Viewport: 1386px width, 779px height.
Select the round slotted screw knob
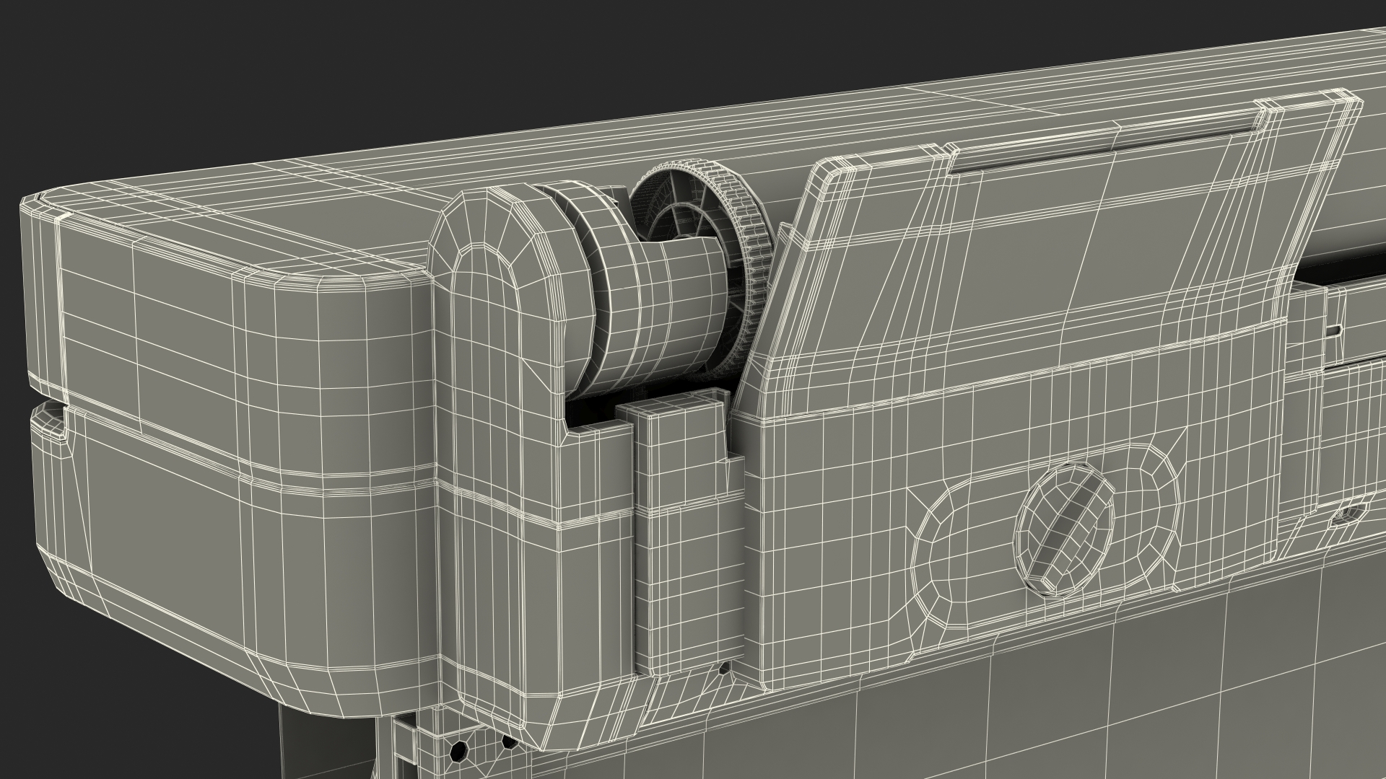(1065, 529)
